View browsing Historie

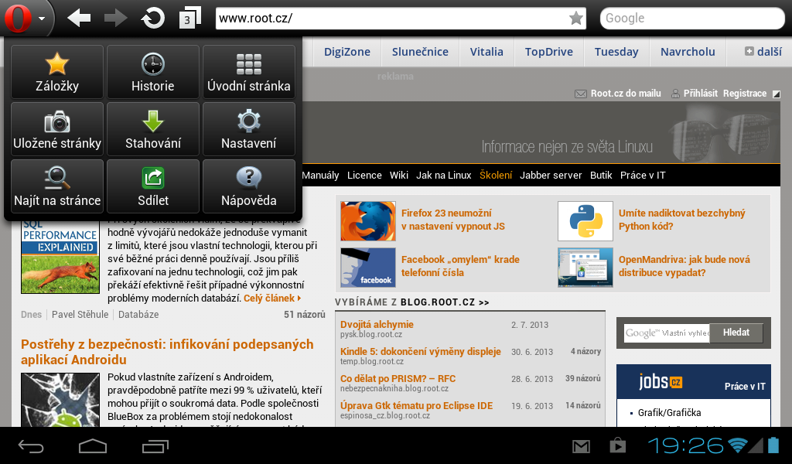coord(152,71)
